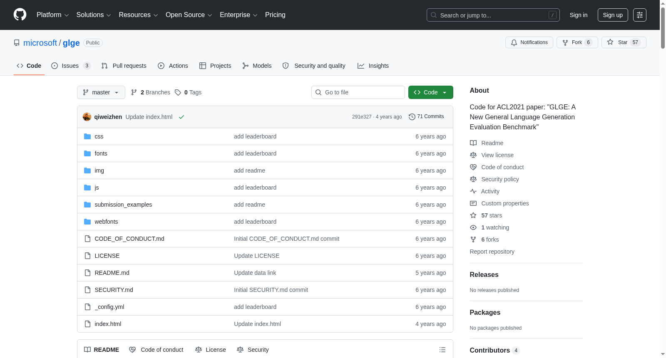Open the css folder icon
This screenshot has height=358, width=666.
click(87, 136)
